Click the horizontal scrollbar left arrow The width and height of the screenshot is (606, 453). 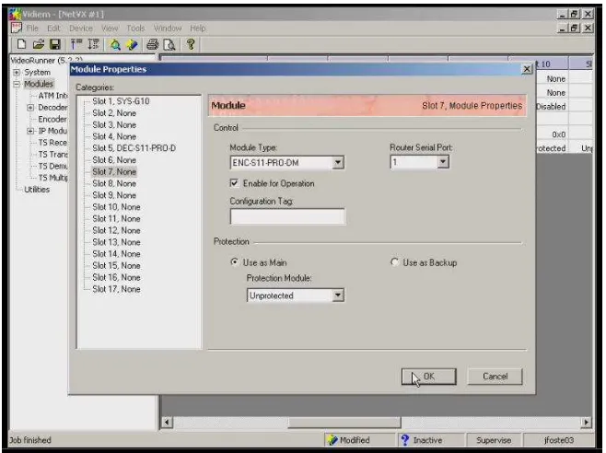pos(167,422)
